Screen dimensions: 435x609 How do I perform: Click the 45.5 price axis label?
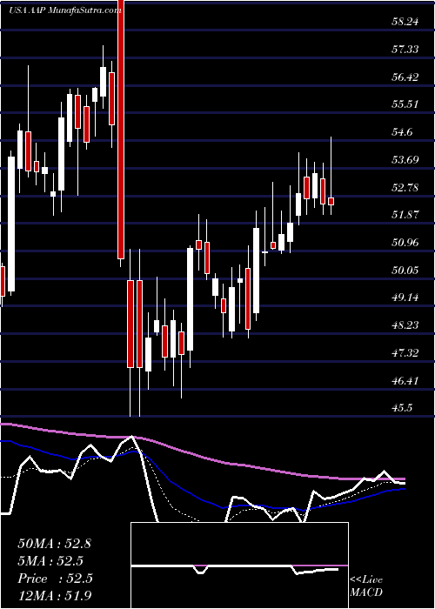click(x=401, y=408)
